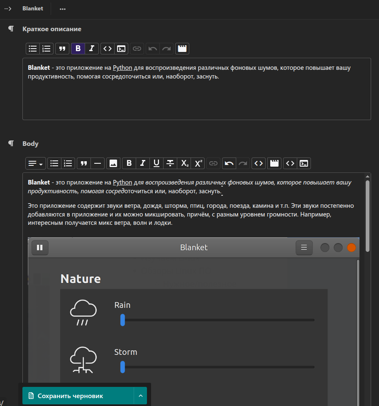Screen dimensions: 379x406
Task: Click the Body editor paragraph about звуки ветра
Action: [191, 214]
